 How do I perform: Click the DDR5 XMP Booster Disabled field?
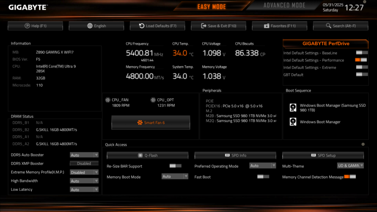tap(84, 163)
